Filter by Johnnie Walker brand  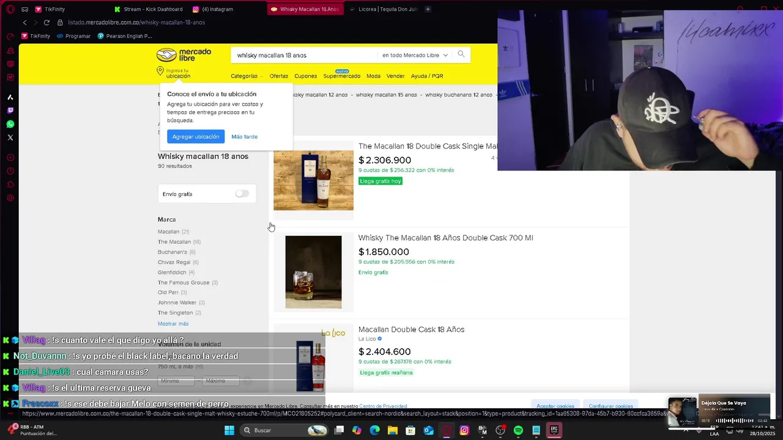(181, 302)
